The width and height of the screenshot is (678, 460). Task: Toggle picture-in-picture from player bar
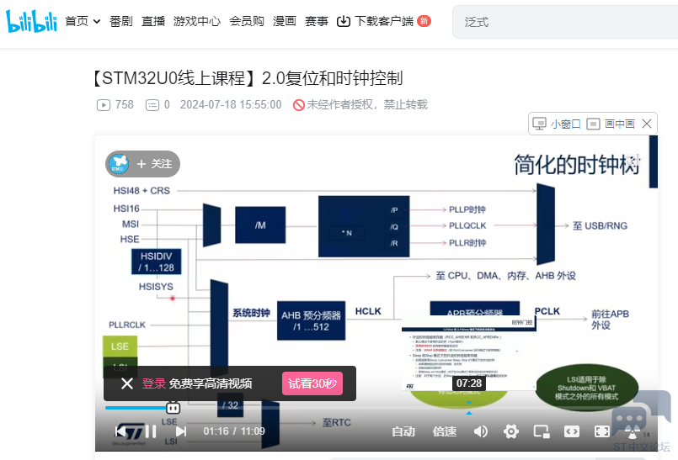(542, 431)
